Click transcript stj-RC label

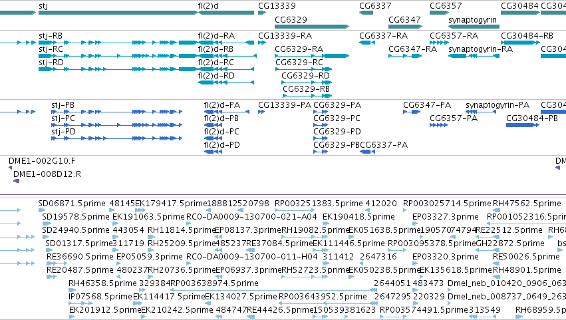(51, 49)
